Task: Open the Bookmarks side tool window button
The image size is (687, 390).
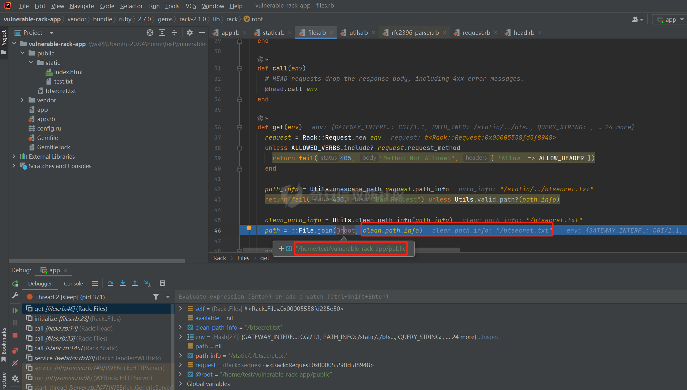Action: [x=4, y=344]
